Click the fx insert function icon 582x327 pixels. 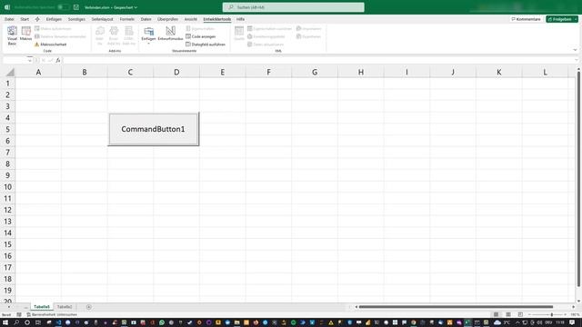click(x=58, y=60)
